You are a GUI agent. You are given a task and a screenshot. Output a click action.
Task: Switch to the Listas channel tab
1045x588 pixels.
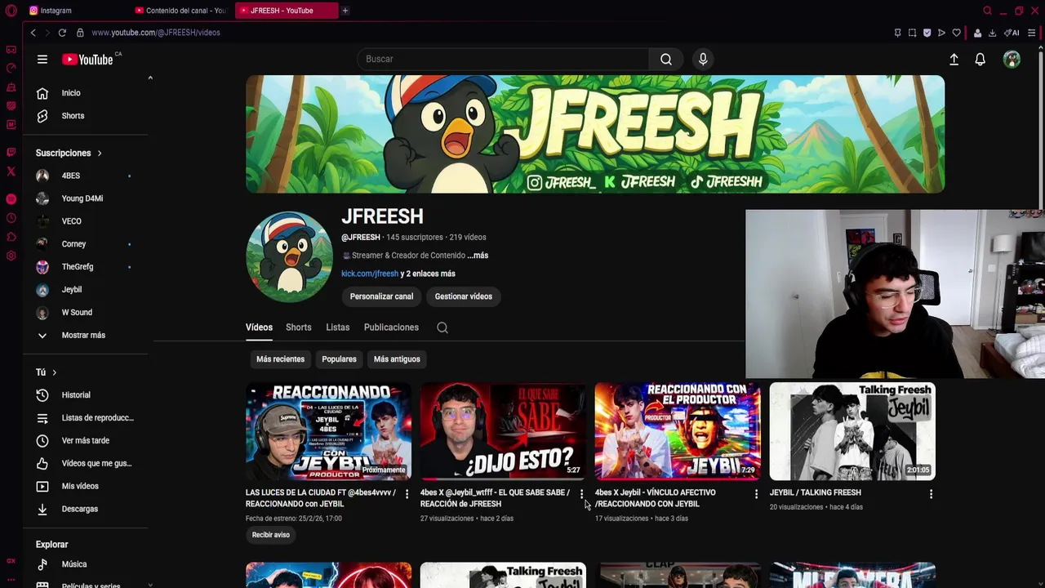(x=337, y=327)
